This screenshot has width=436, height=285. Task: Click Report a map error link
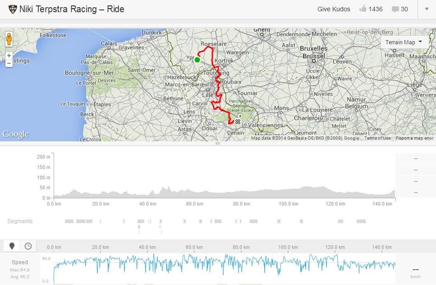pyautogui.click(x=414, y=138)
